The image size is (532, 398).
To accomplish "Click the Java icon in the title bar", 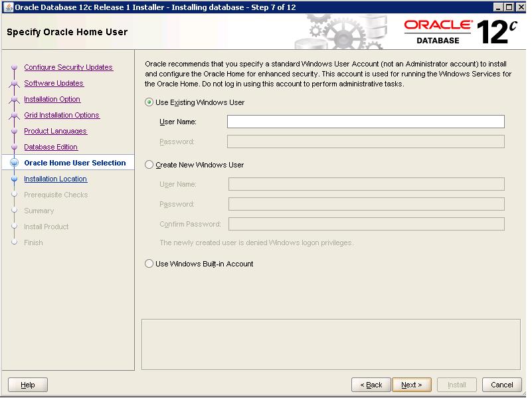I will click(x=7, y=7).
